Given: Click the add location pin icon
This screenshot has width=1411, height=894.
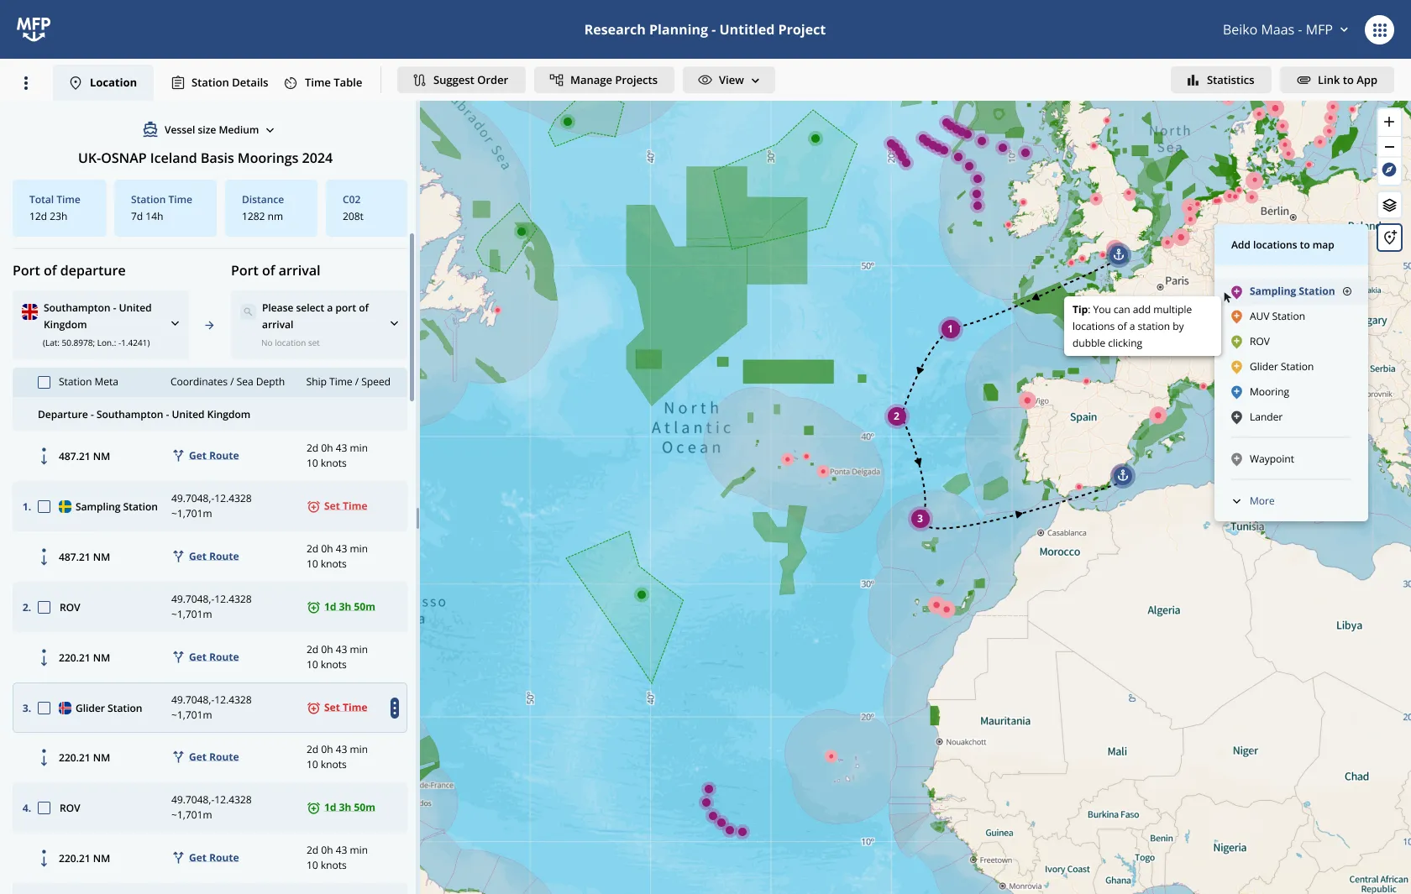Looking at the screenshot, I should [x=1390, y=238].
